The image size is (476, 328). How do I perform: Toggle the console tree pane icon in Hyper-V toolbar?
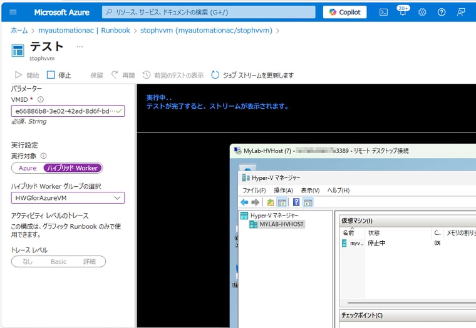[282, 202]
